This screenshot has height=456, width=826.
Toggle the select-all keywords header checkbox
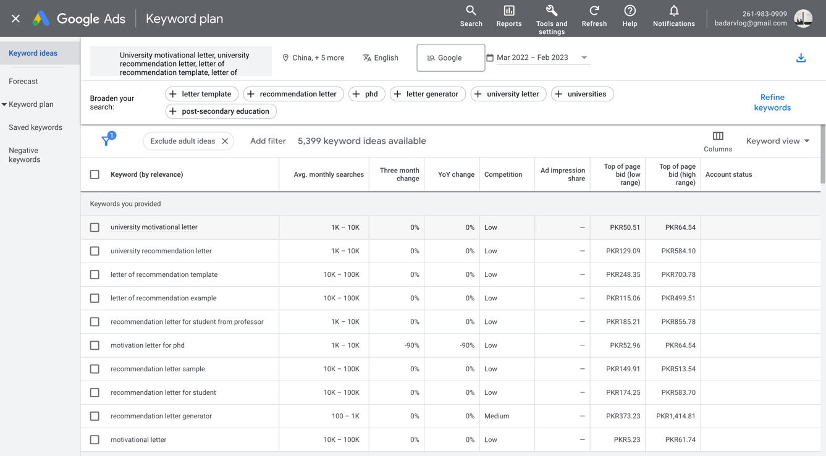point(95,175)
